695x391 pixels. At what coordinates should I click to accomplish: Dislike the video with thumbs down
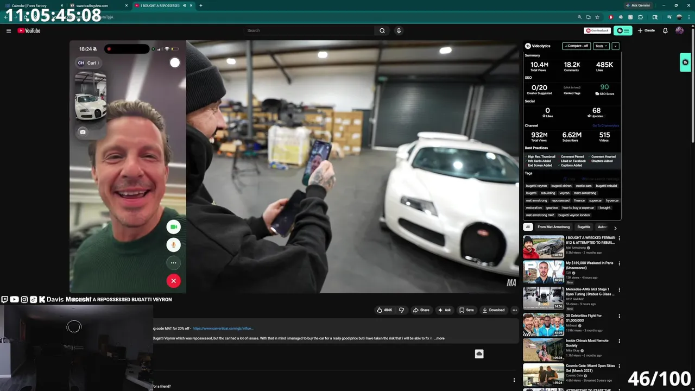402,310
